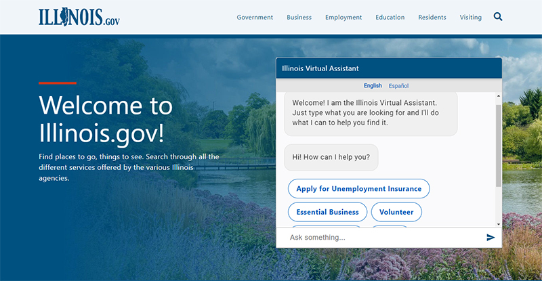Go to homepage via Illinois.gov logo

79,17
